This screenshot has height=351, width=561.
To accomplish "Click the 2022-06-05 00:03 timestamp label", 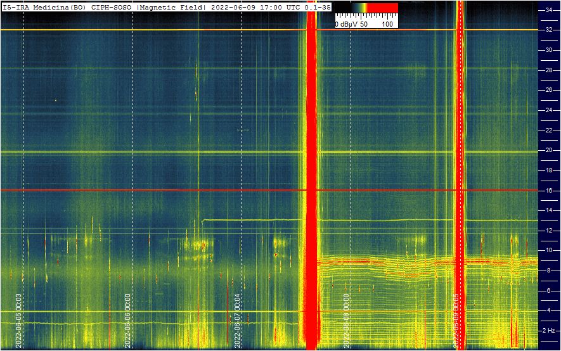I will (x=19, y=319).
